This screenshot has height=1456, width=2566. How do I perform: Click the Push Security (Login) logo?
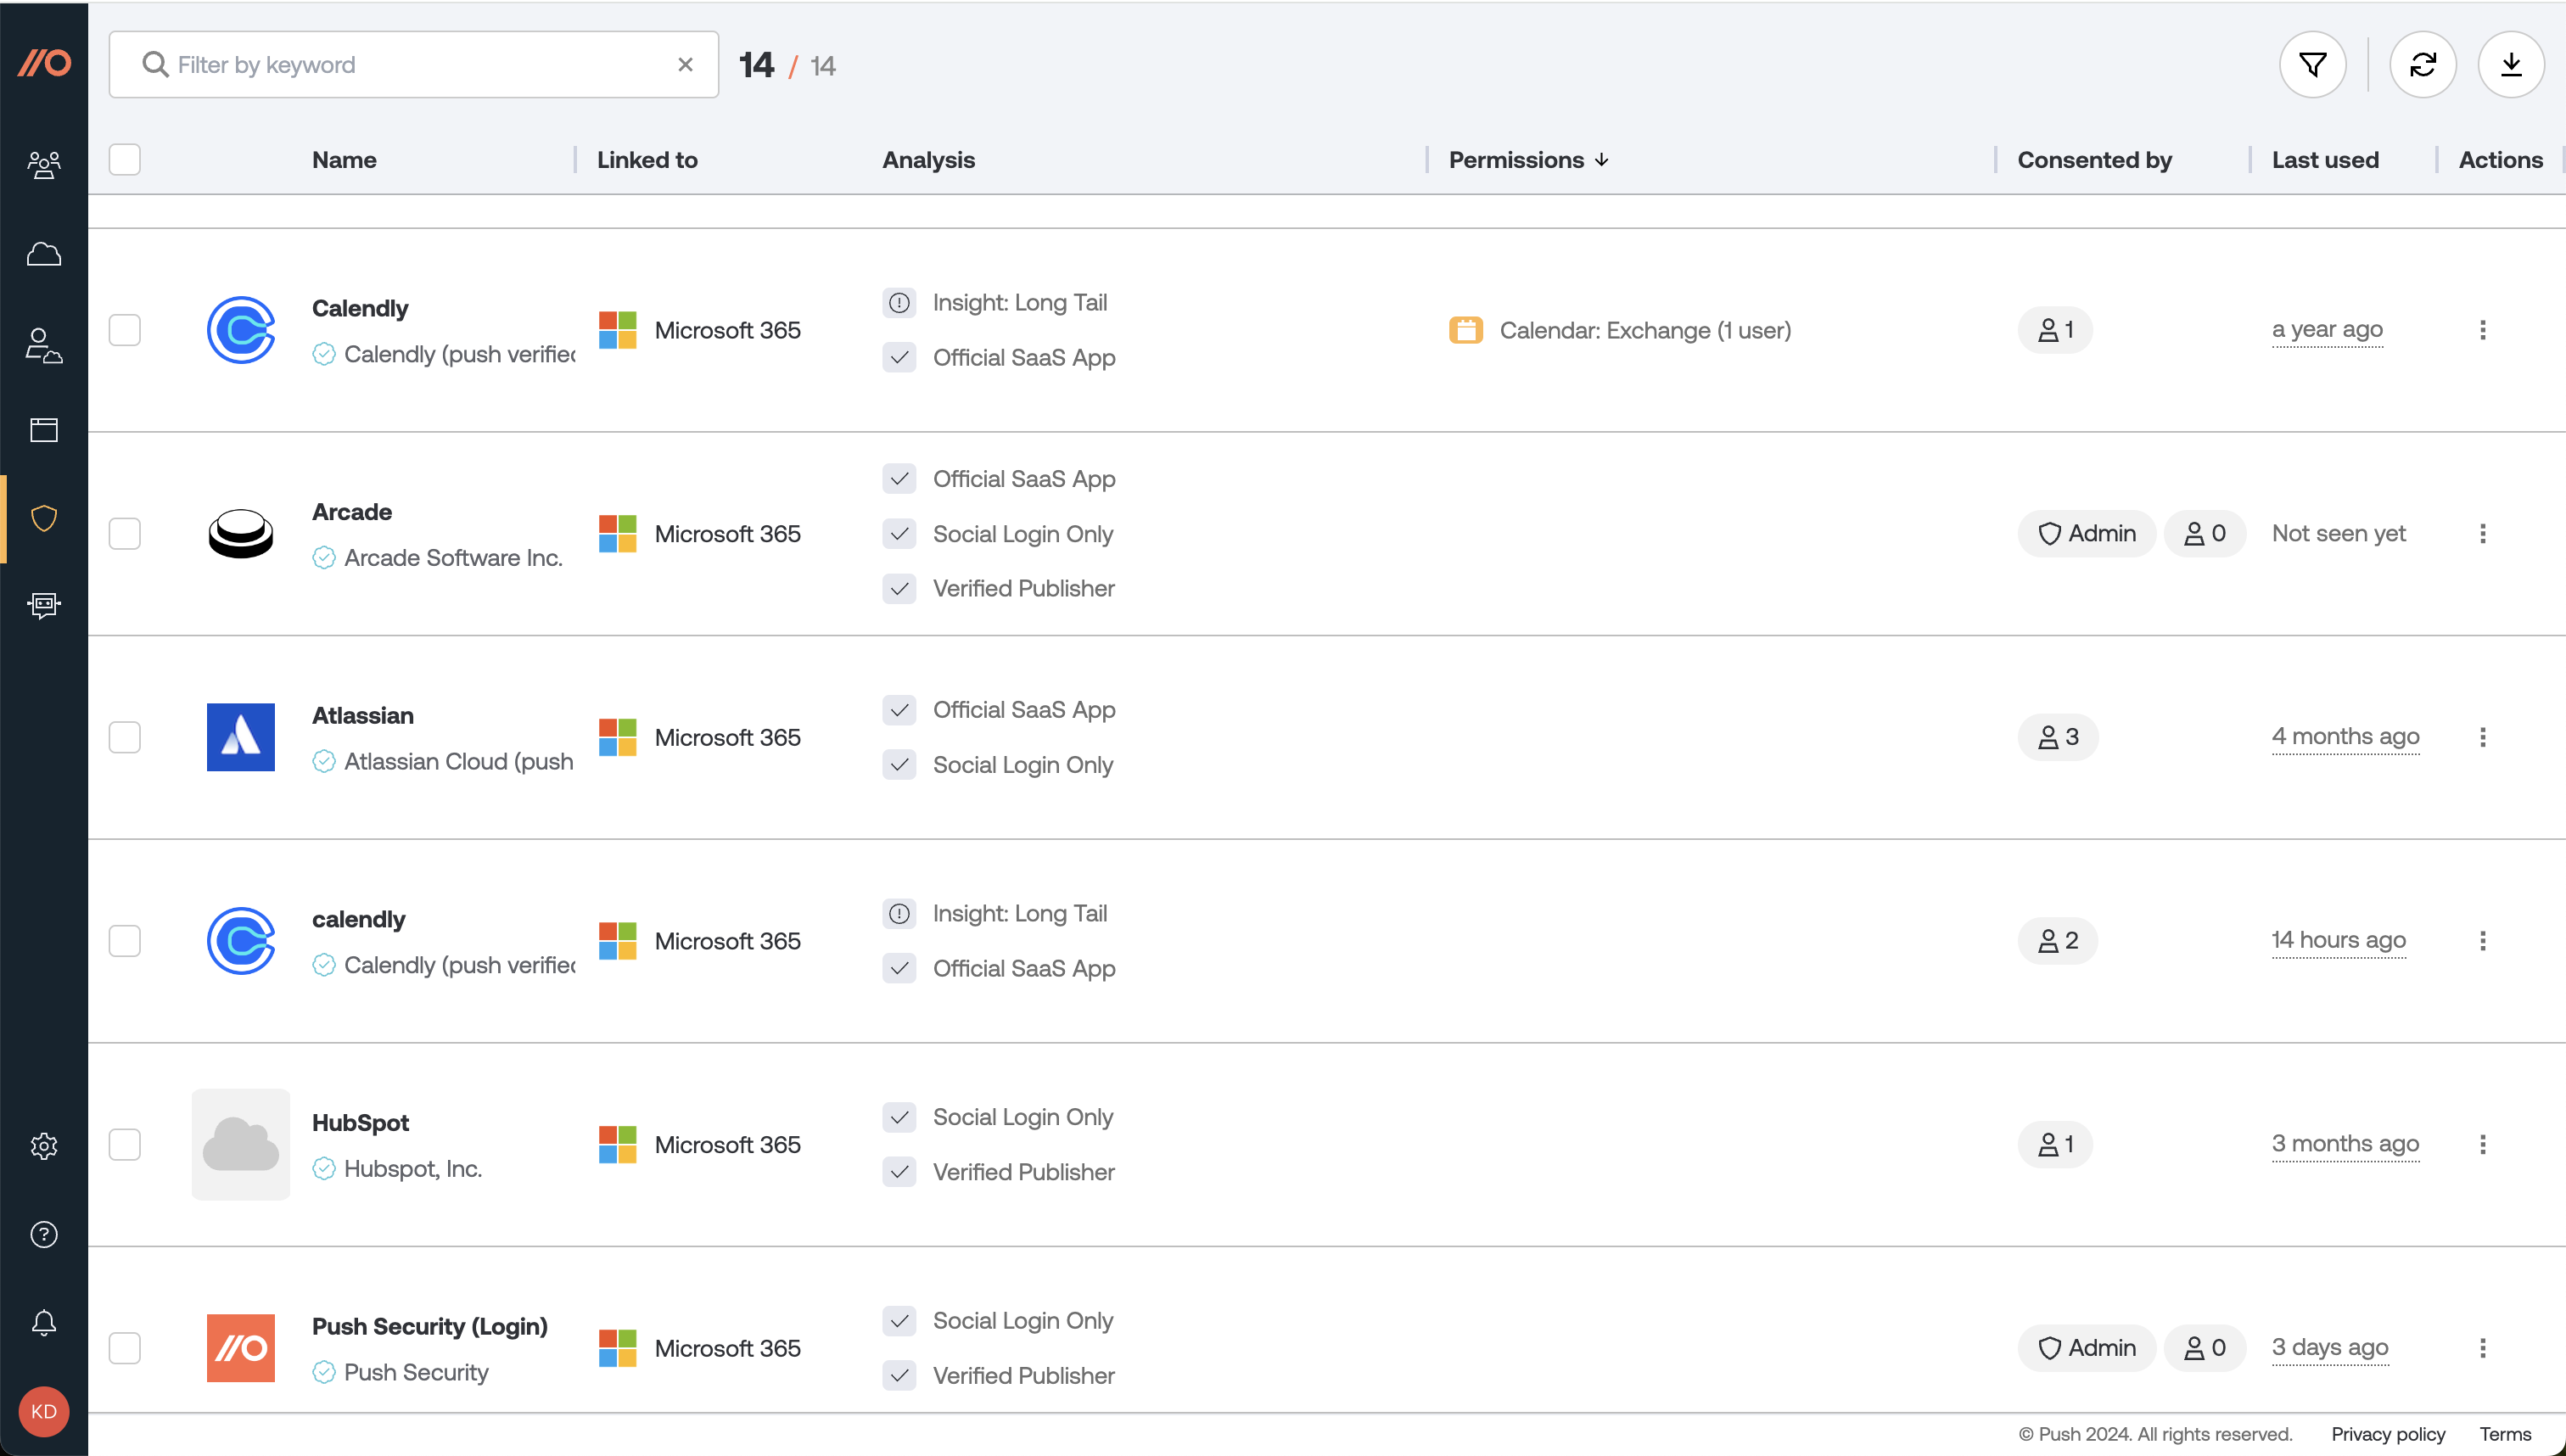click(240, 1348)
